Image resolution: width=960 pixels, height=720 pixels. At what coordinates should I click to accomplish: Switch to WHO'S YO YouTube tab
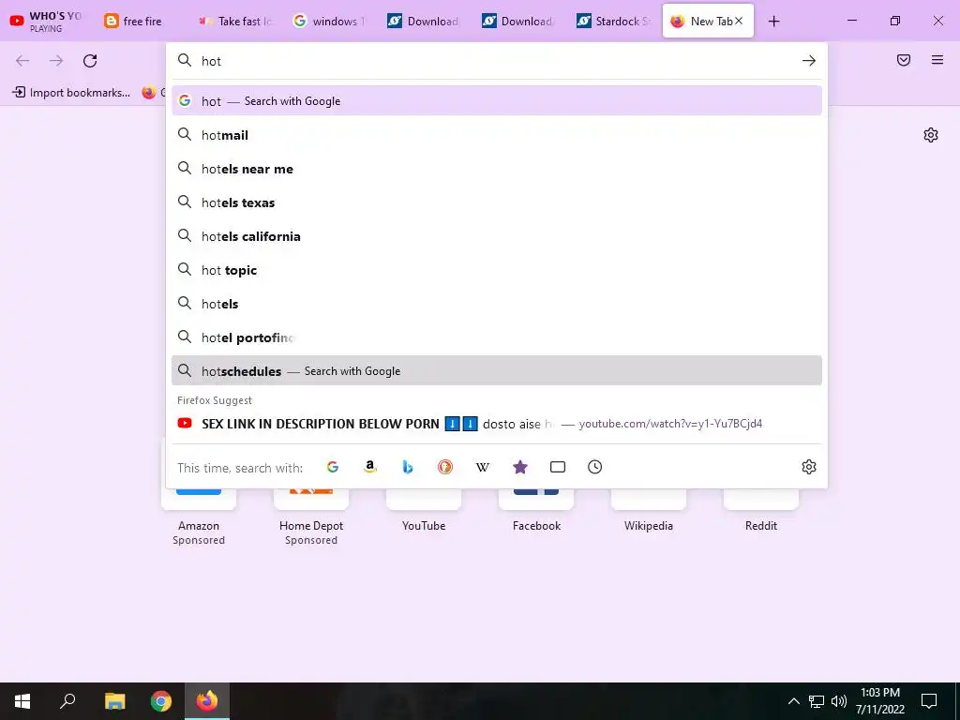47,21
